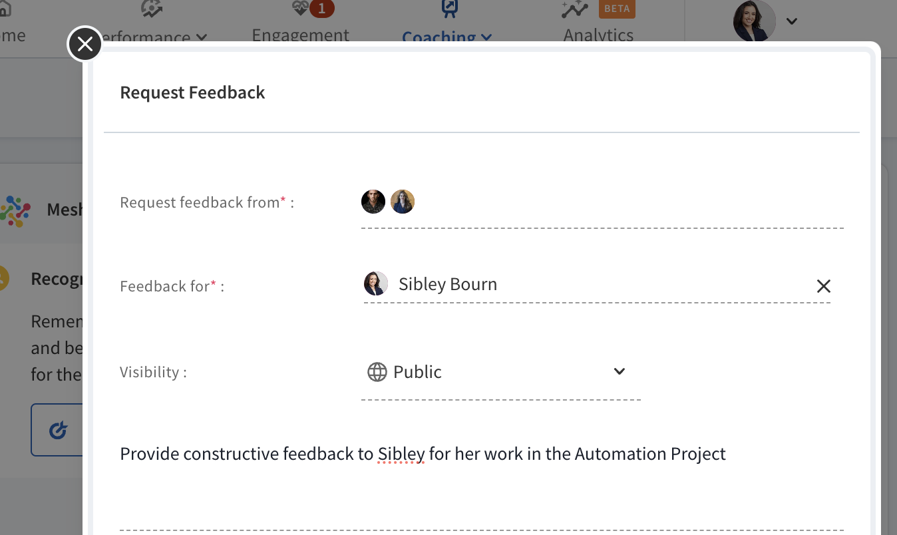The width and height of the screenshot is (897, 535).
Task: Select the second requester avatar (woman)
Action: click(x=403, y=202)
